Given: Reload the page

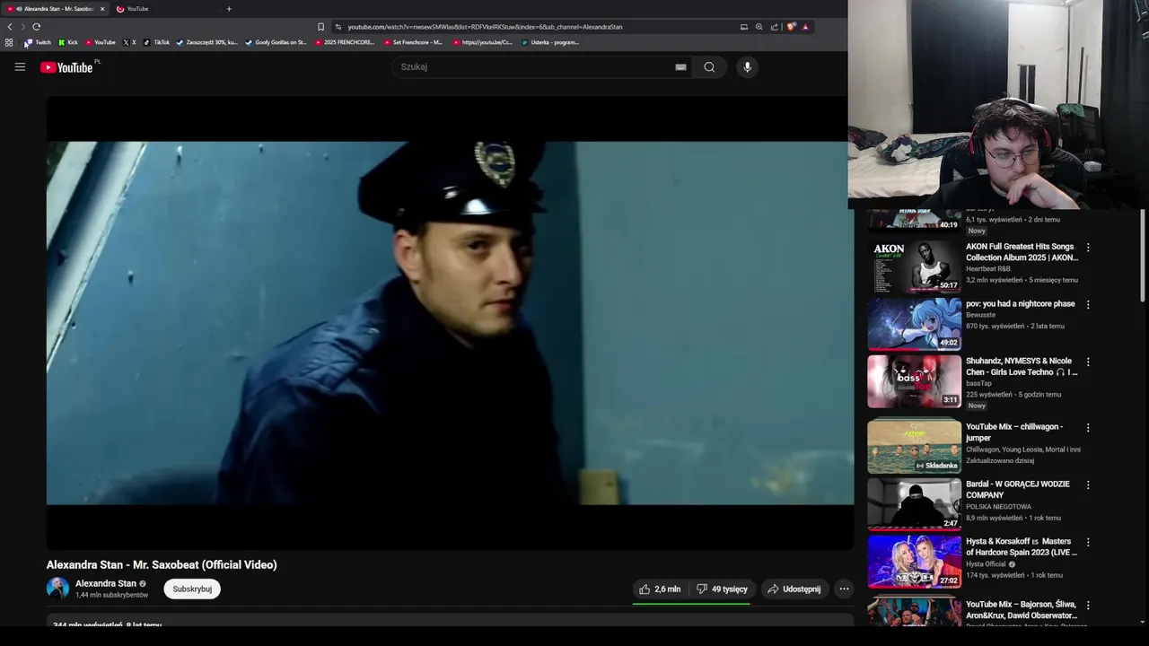Looking at the screenshot, I should (37, 27).
